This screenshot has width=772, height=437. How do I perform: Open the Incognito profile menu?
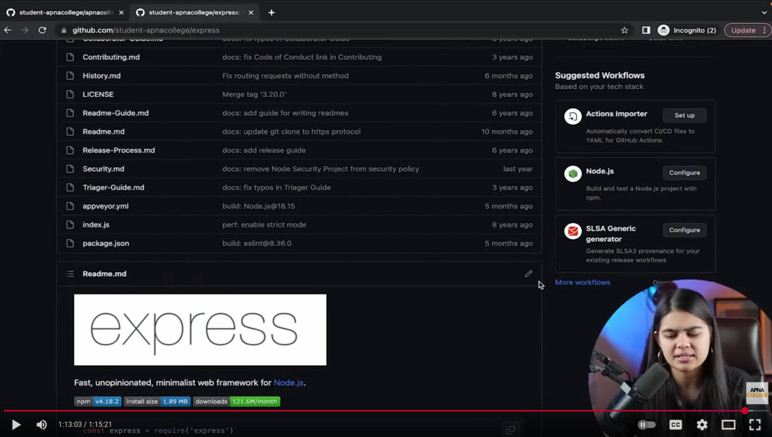pyautogui.click(x=687, y=30)
